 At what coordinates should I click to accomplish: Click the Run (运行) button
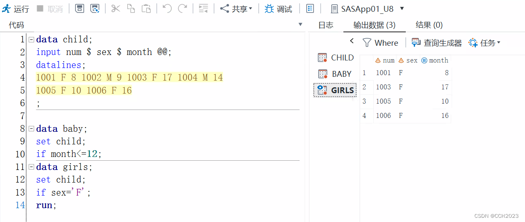tap(15, 8)
